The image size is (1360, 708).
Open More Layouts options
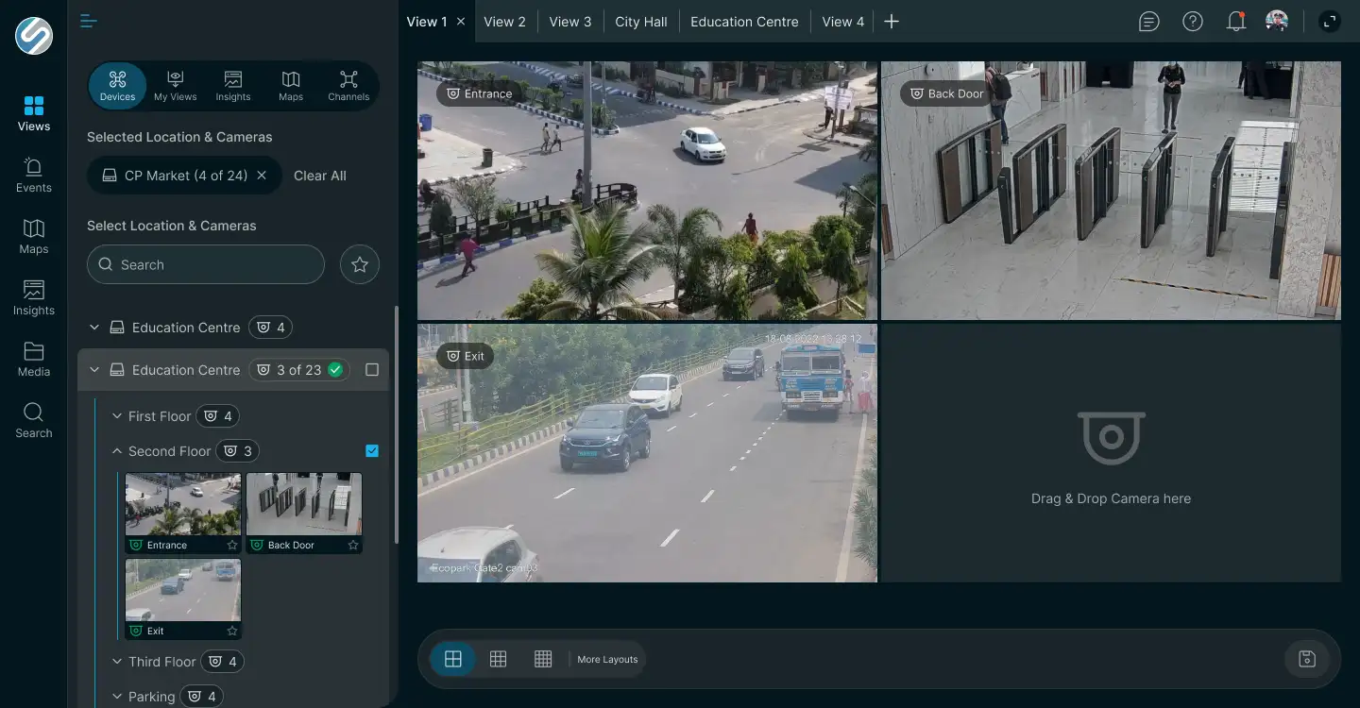click(x=607, y=659)
